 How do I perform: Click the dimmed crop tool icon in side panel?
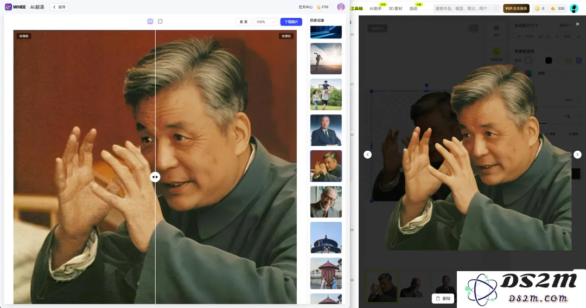point(496,29)
